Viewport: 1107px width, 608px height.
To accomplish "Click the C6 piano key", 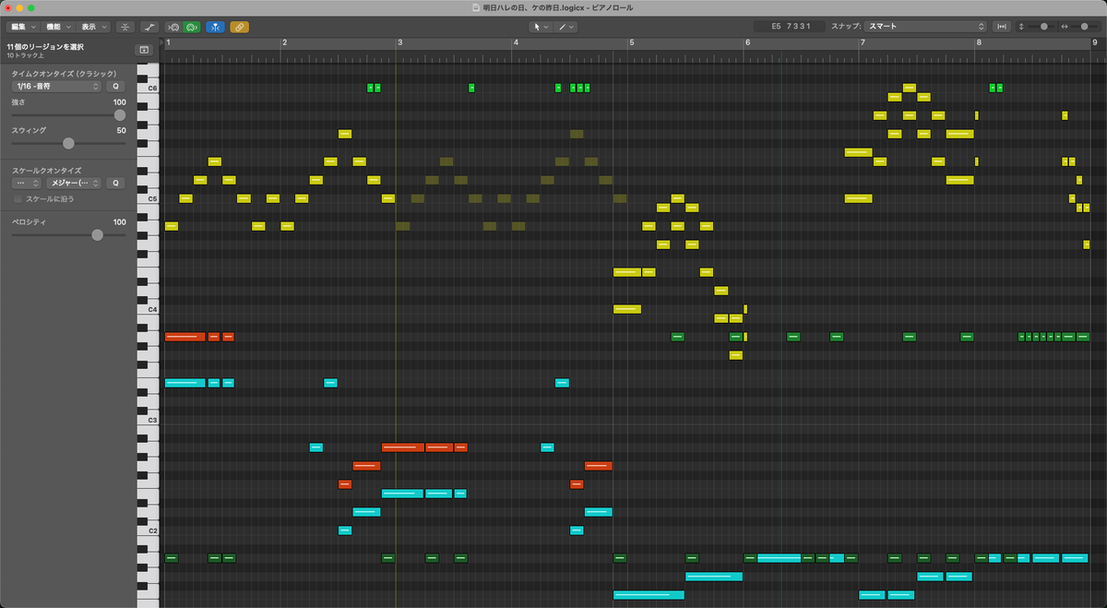I will (149, 89).
